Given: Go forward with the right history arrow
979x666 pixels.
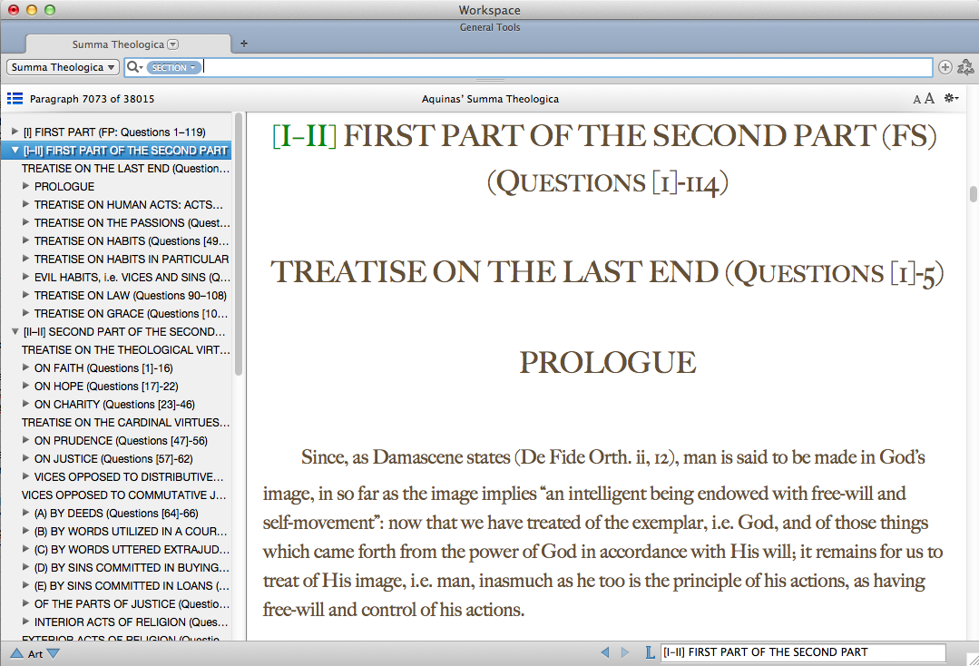Looking at the screenshot, I should click(x=625, y=652).
